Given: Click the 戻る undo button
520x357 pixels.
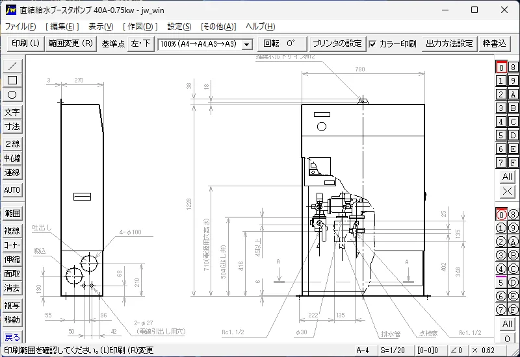Looking at the screenshot, I should pos(12,337).
